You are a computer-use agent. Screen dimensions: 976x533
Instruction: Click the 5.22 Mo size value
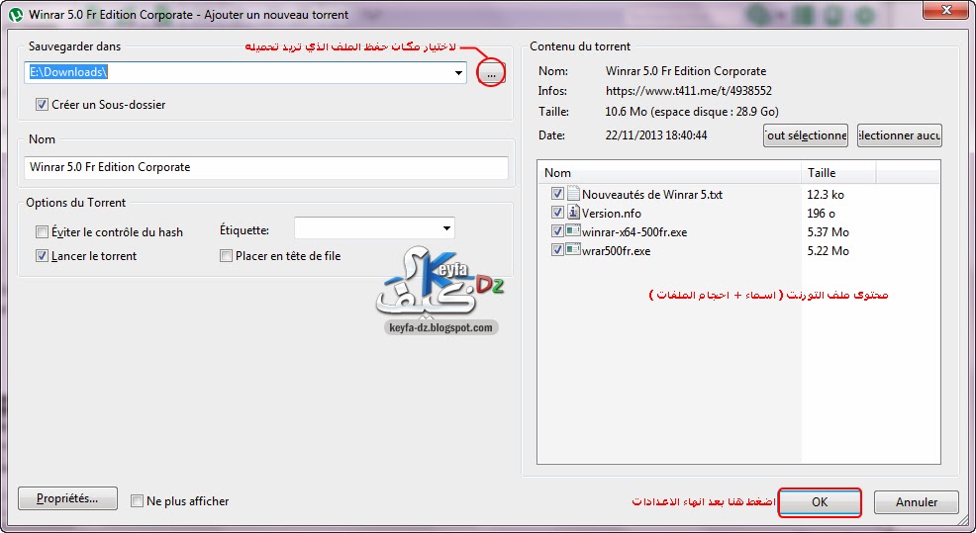(828, 251)
